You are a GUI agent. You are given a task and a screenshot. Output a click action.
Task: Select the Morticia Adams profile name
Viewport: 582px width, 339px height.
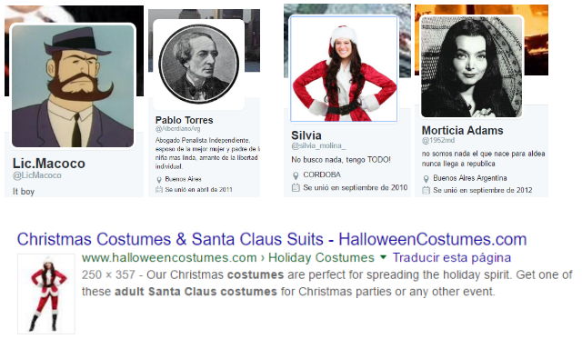pyautogui.click(x=463, y=131)
